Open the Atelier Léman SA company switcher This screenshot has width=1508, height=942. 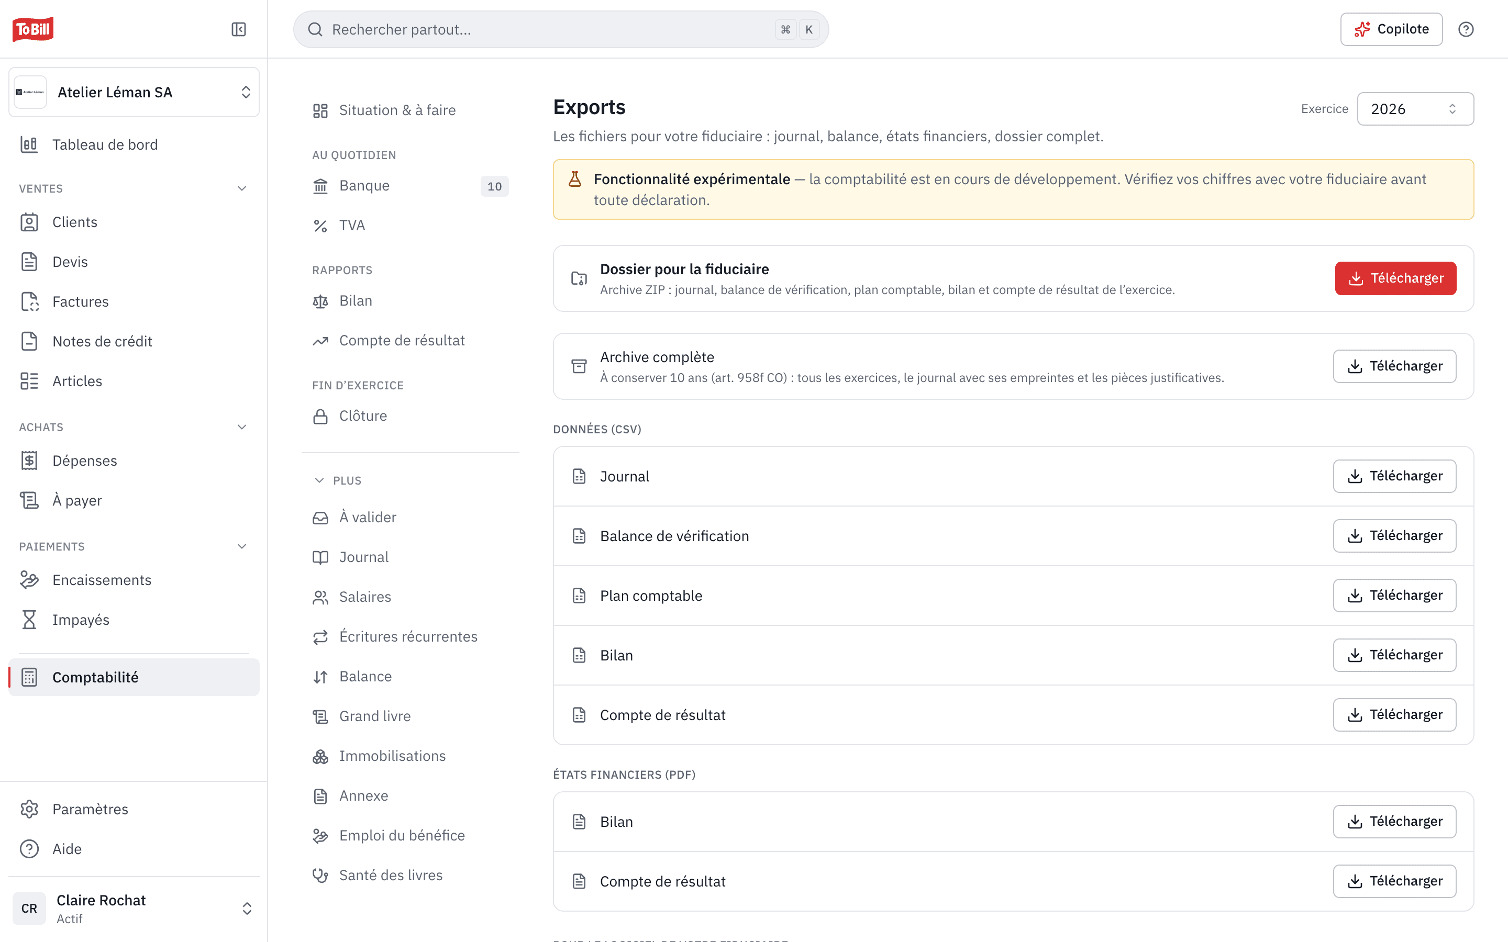(x=134, y=92)
